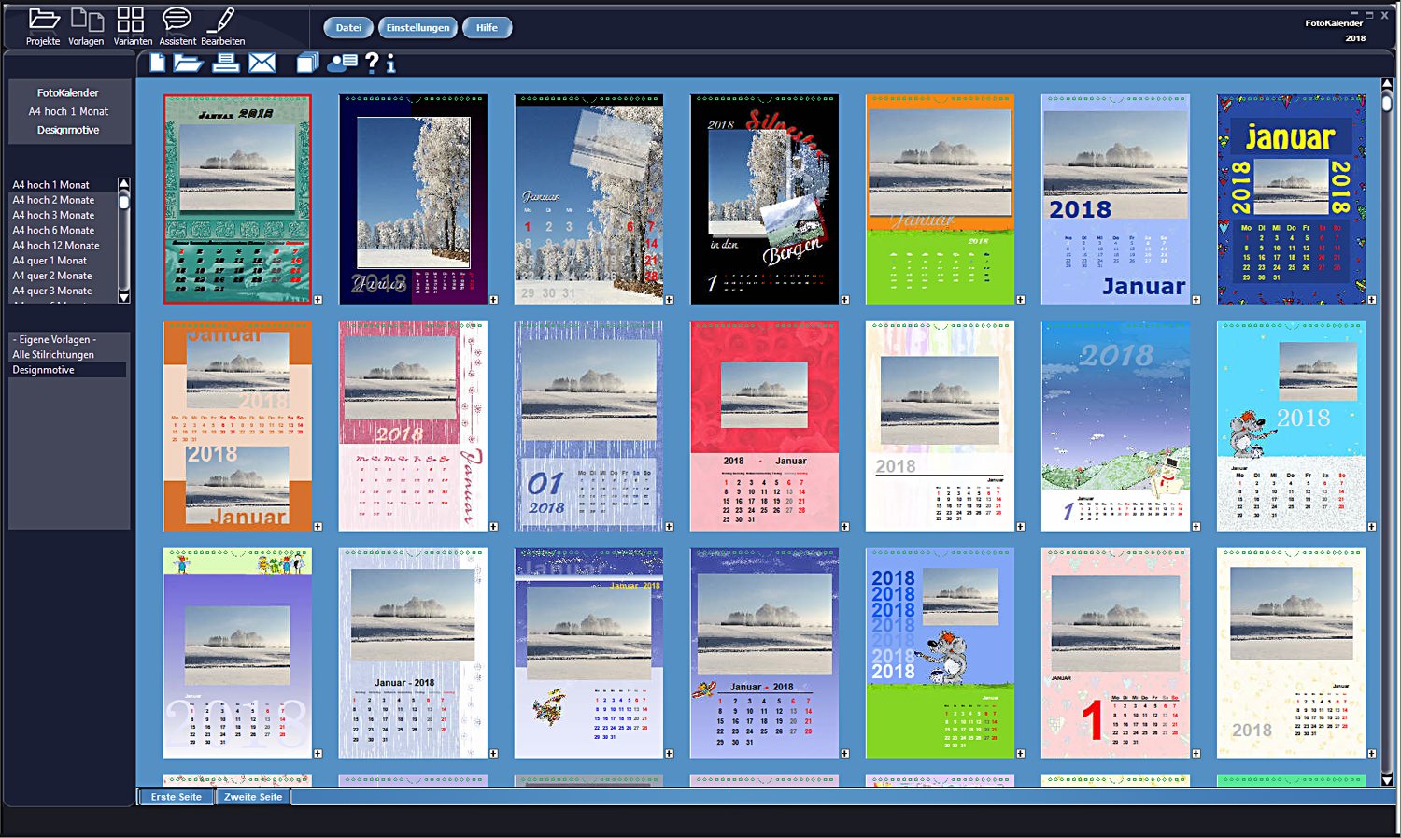Choose Alle Stilrichtungen category
Viewport: 1401px width, 838px height.
click(67, 355)
